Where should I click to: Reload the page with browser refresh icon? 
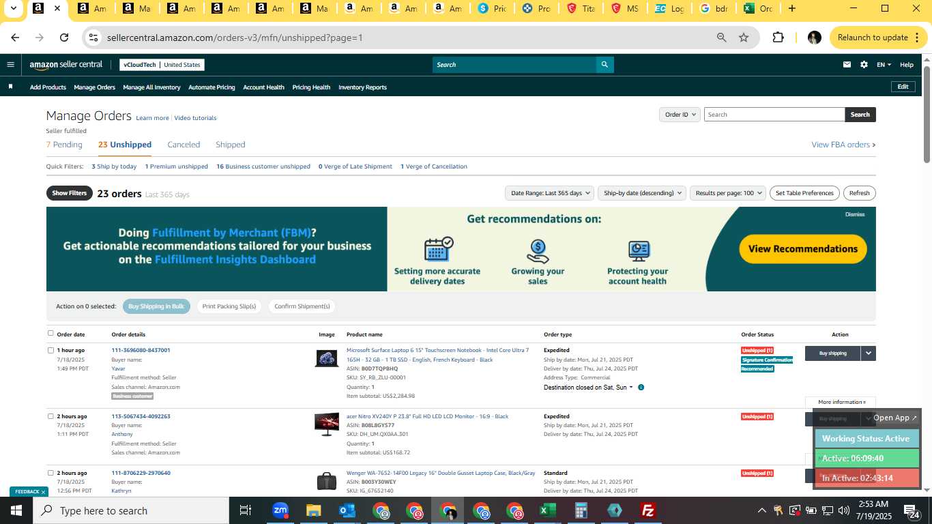click(x=64, y=38)
